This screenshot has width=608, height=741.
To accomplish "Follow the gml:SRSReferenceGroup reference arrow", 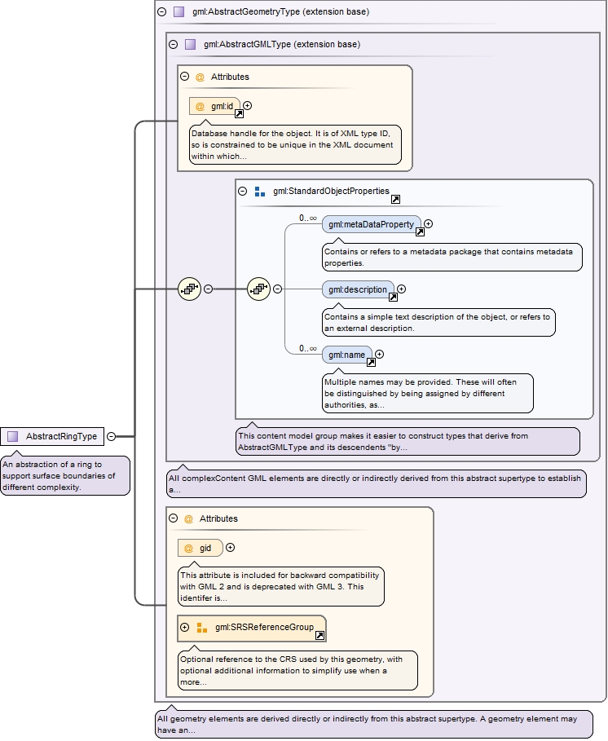I will coord(319,636).
